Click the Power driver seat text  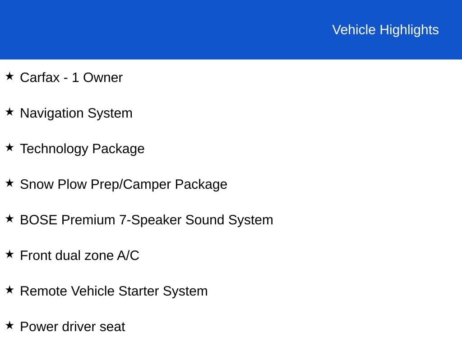tap(72, 327)
